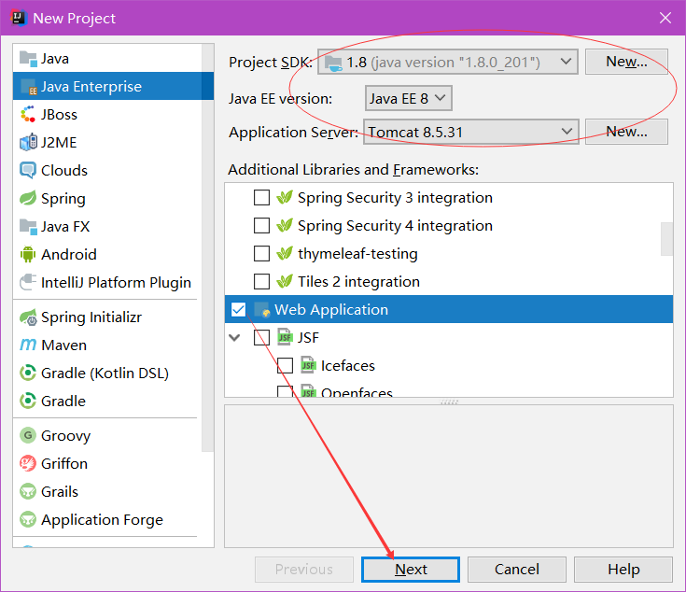Image resolution: width=686 pixels, height=592 pixels.
Task: Click New button beside Application Server
Action: (x=626, y=132)
